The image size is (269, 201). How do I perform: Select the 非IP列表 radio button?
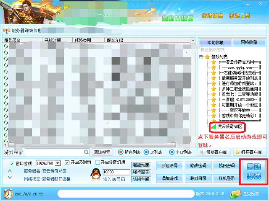tap(172, 152)
